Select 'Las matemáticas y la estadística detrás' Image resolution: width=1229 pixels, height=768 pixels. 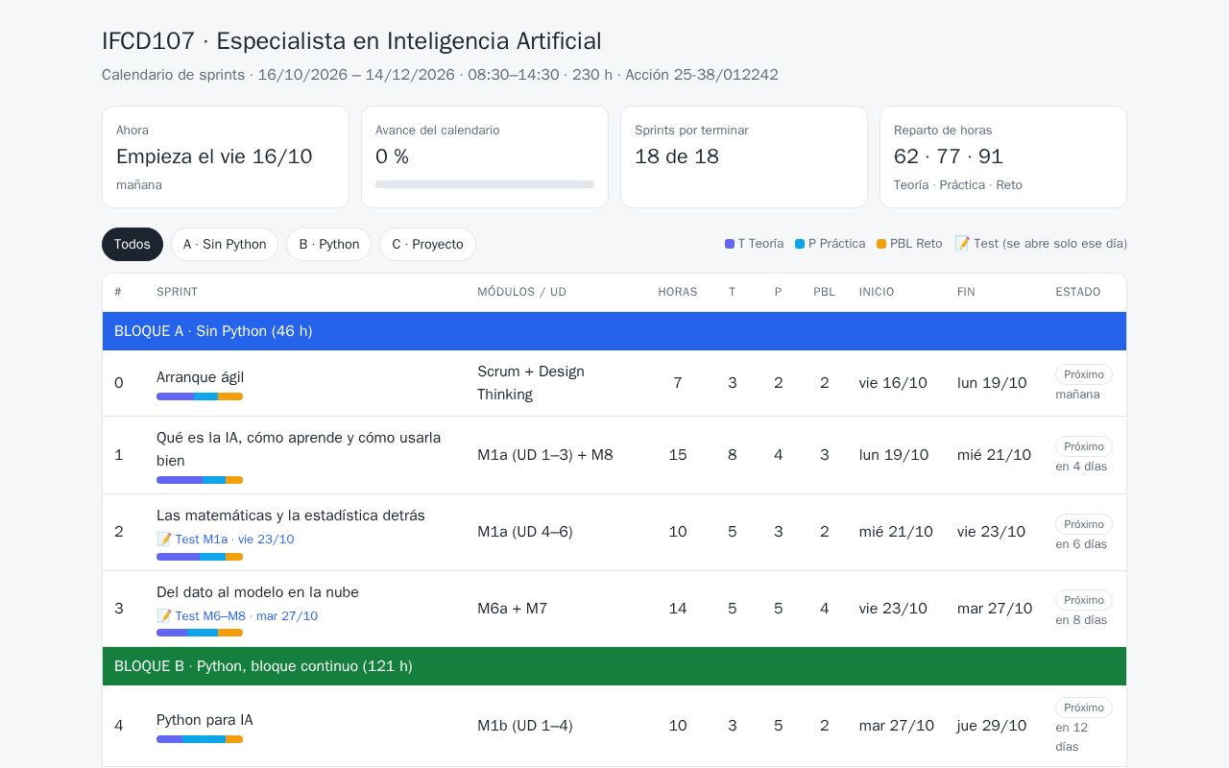coord(291,516)
